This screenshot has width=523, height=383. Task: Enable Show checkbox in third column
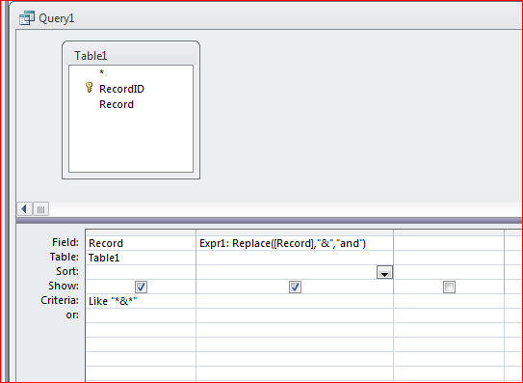[x=449, y=287]
